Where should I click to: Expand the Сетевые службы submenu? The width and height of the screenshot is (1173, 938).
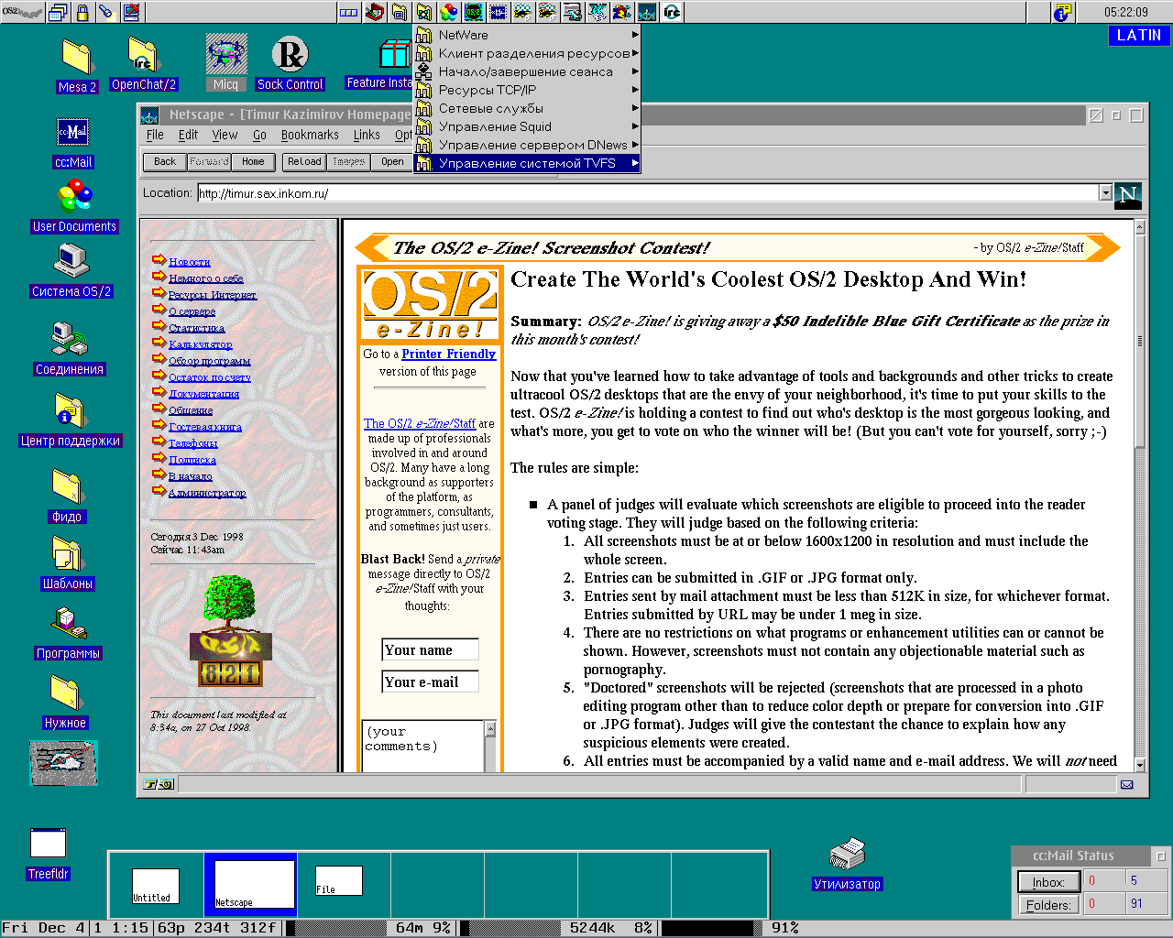(527, 108)
